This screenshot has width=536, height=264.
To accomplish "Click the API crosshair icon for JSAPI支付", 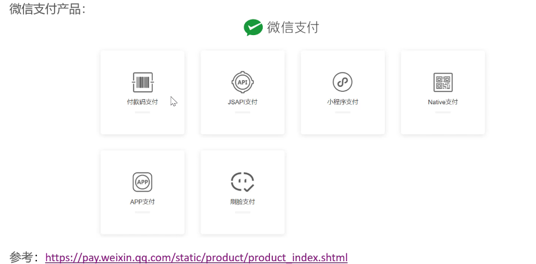I will tap(243, 82).
